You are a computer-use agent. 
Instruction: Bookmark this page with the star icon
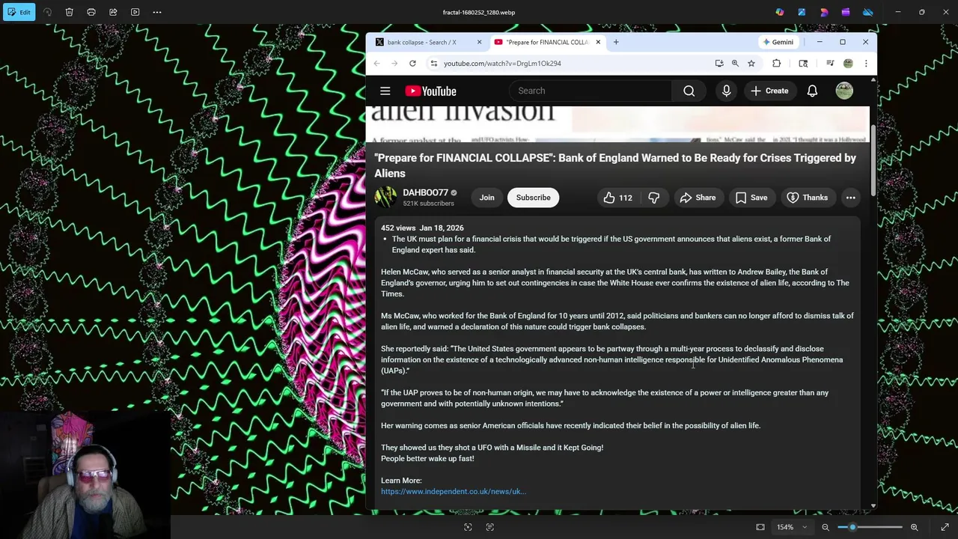[751, 64]
